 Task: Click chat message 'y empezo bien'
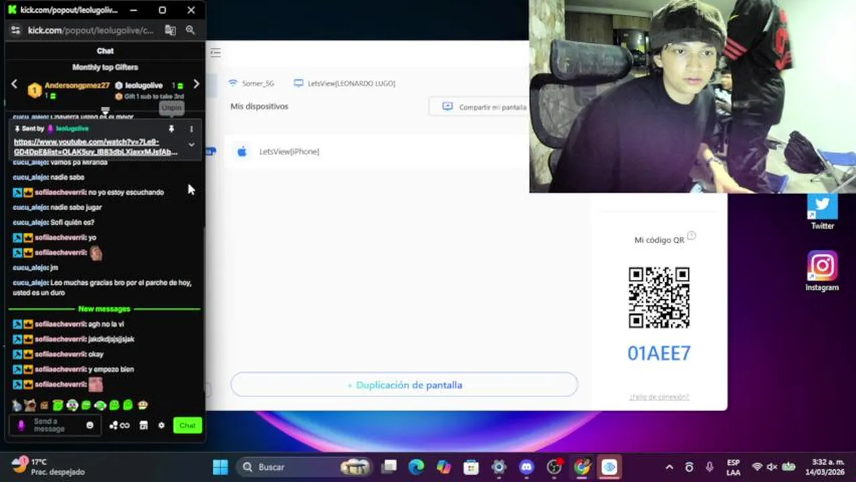coord(111,370)
